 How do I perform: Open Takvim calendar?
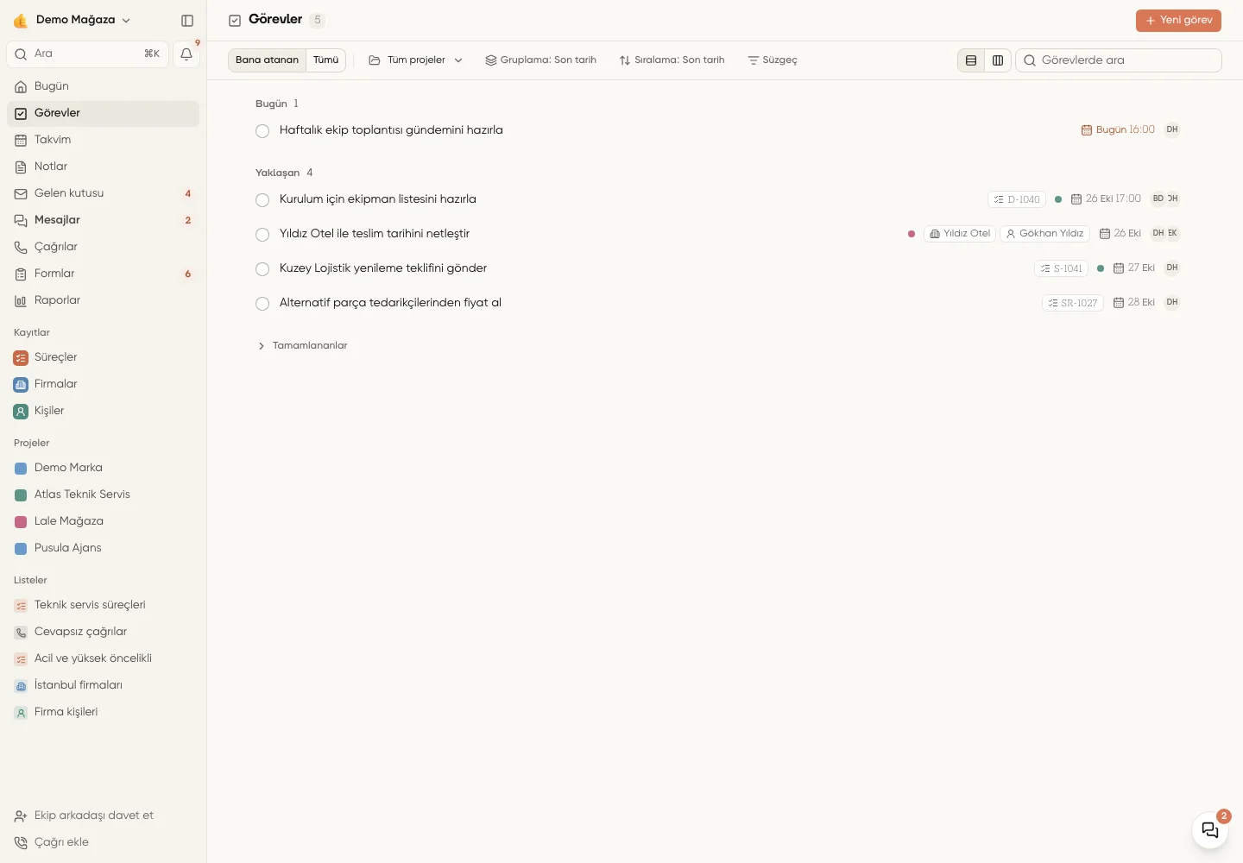tap(103, 140)
